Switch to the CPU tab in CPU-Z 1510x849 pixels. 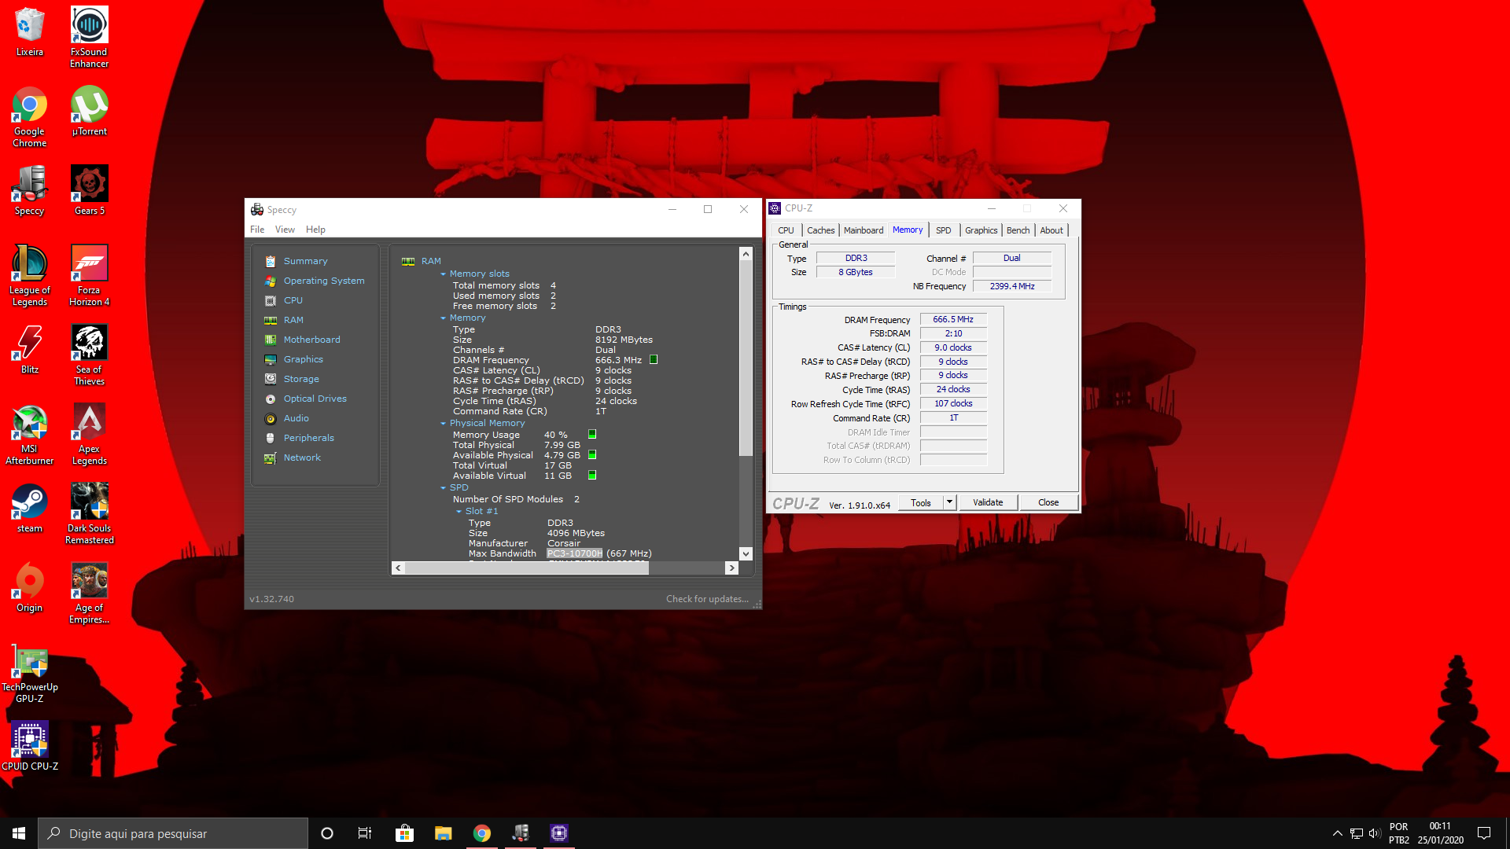tap(786, 230)
